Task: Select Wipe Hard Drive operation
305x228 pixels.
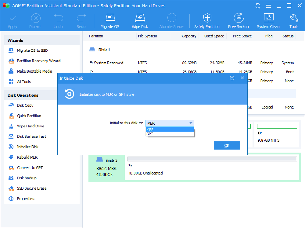Action: click(26, 126)
